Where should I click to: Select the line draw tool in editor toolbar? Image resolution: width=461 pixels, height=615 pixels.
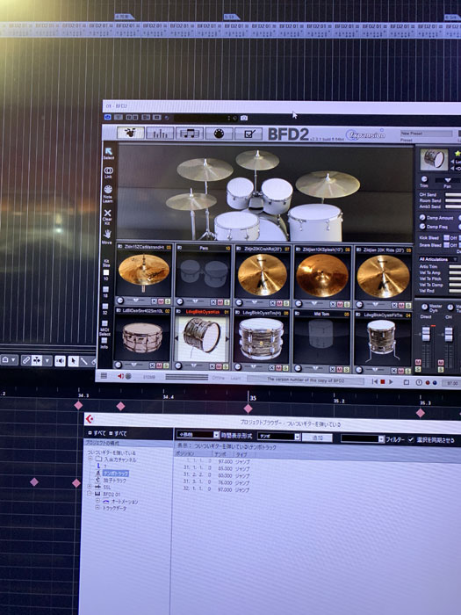pos(83,361)
